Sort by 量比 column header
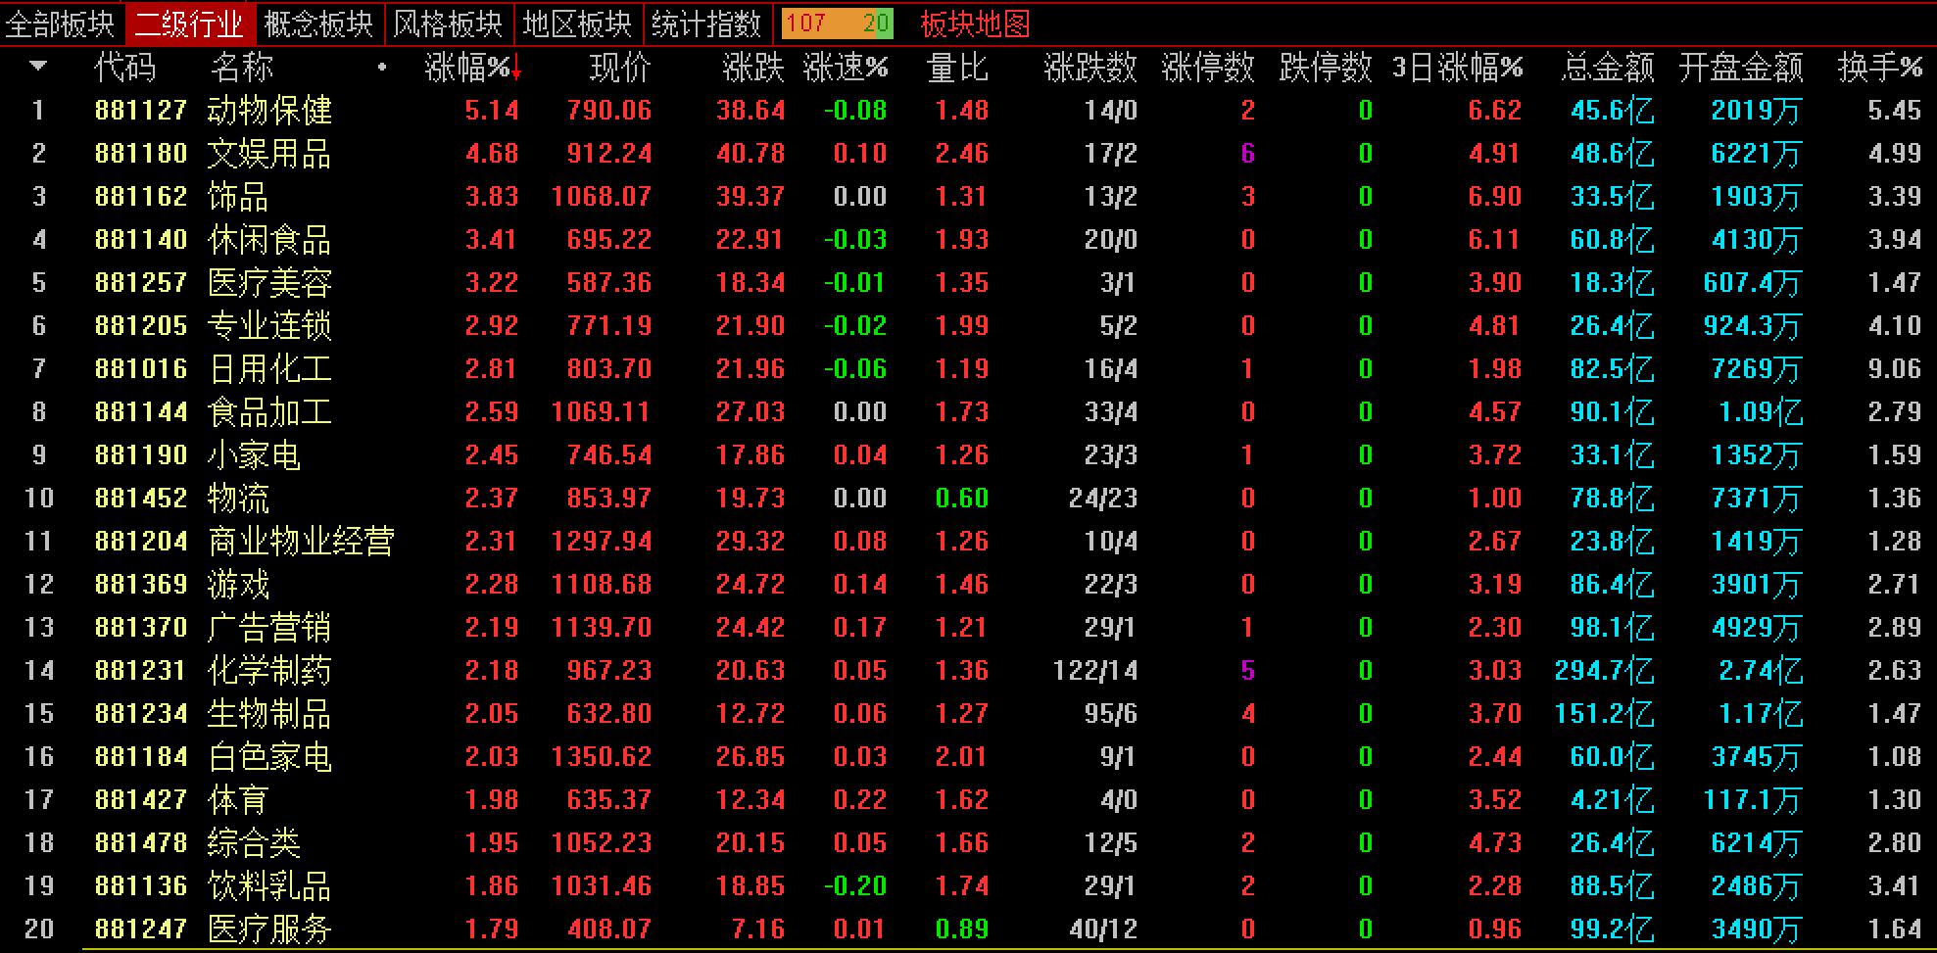Viewport: 1937px width, 953px height. (x=957, y=68)
